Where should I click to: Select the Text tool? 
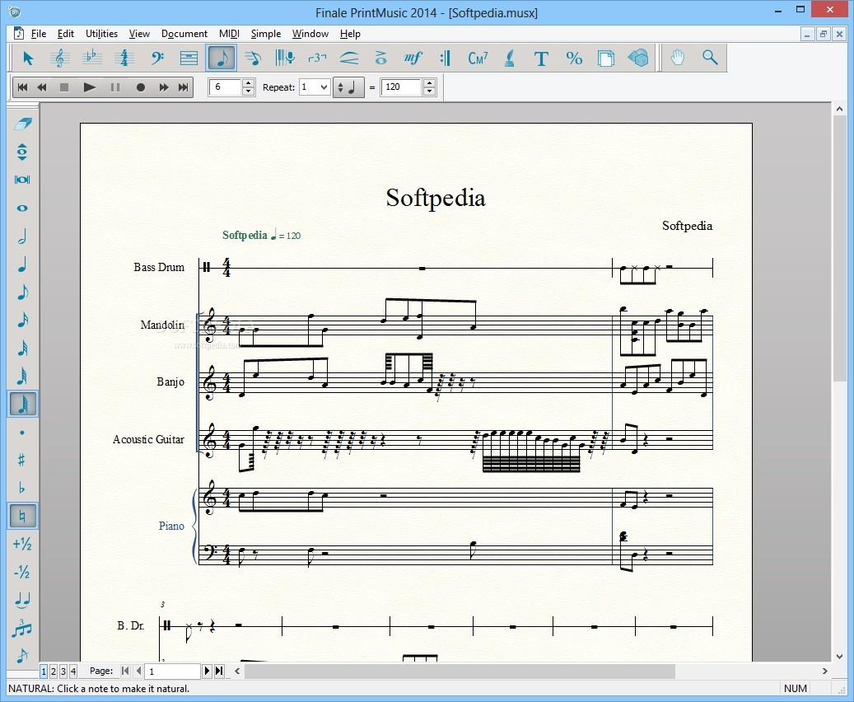(x=541, y=58)
